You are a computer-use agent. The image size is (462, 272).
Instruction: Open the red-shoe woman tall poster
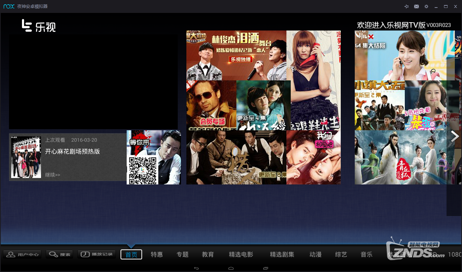point(314,80)
